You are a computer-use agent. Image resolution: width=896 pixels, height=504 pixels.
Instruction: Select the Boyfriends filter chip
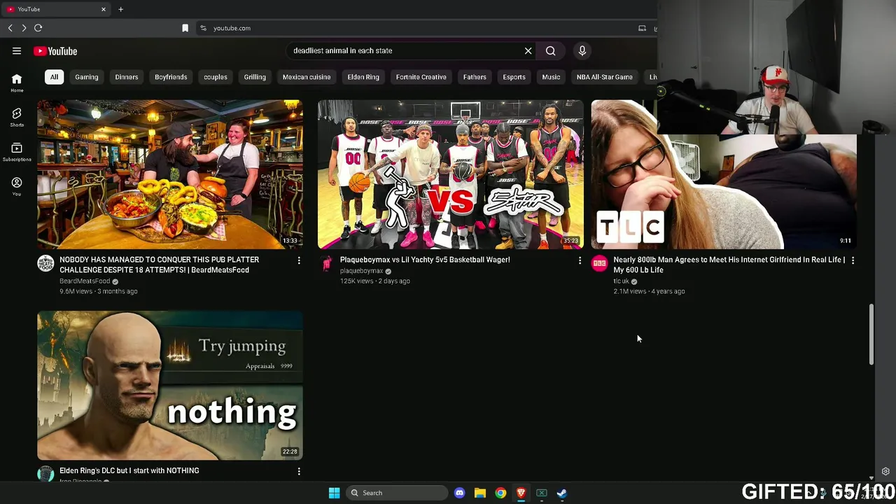click(x=171, y=77)
